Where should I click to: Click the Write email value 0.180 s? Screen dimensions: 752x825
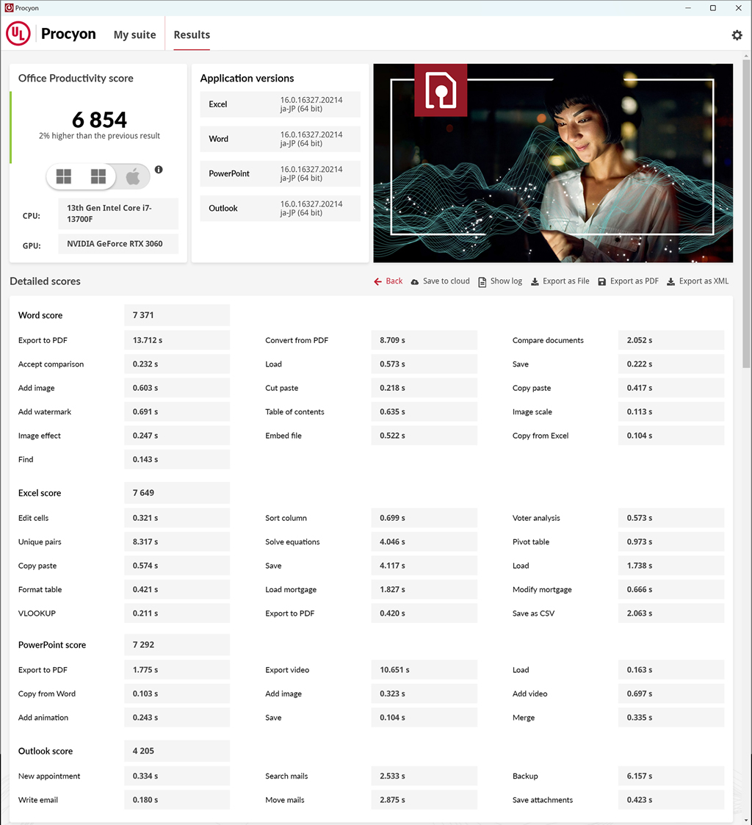177,800
